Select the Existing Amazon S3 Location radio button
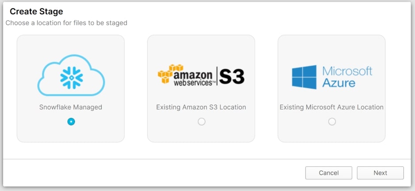 (202, 121)
